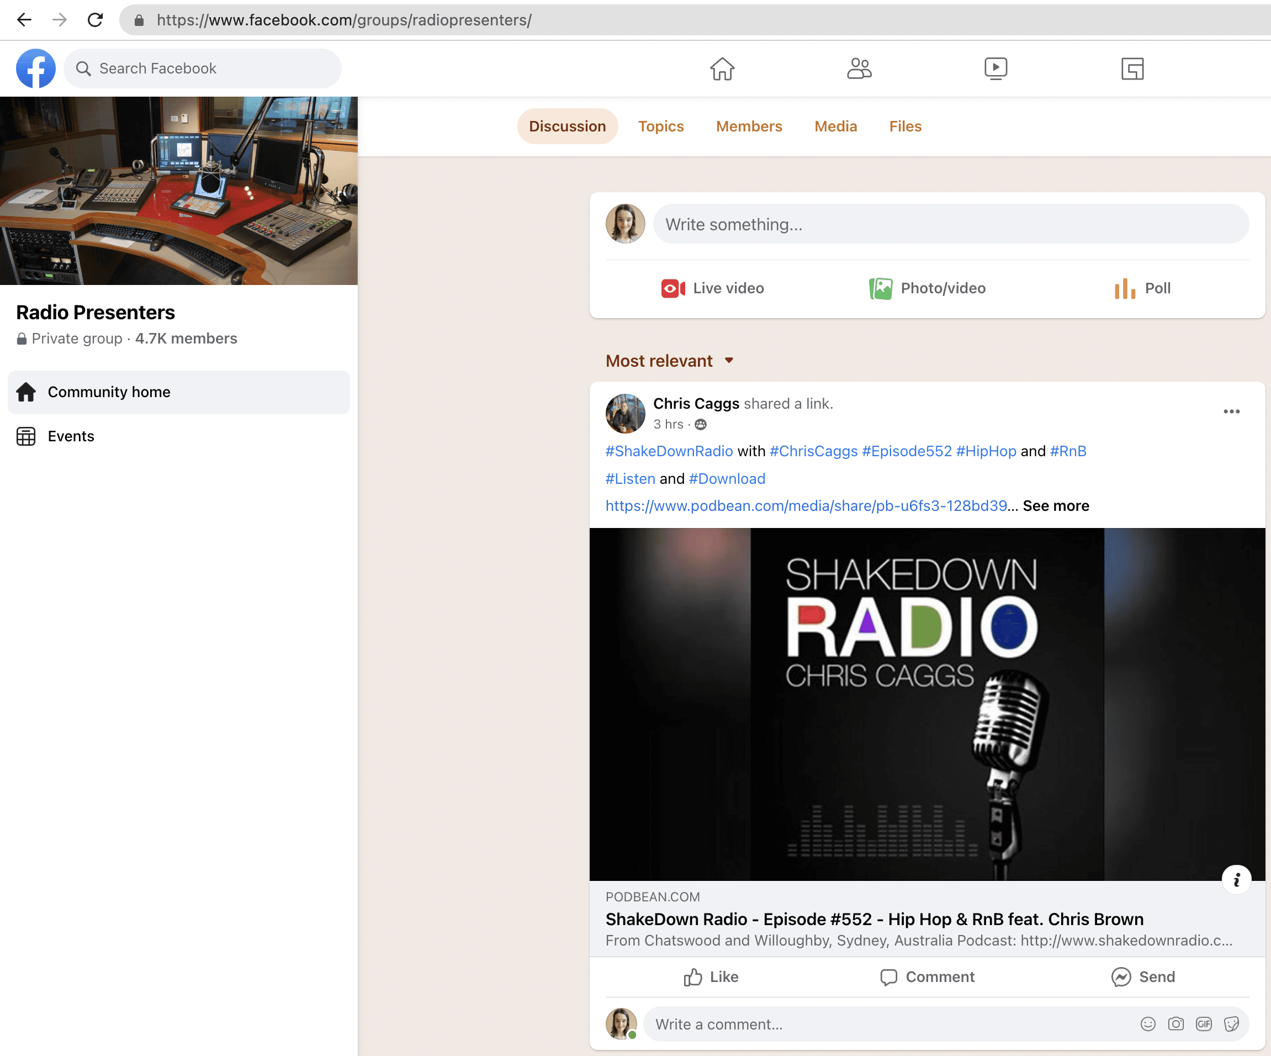The width and height of the screenshot is (1271, 1056).
Task: Attach a photo with the camera icon
Action: pos(1175,1024)
